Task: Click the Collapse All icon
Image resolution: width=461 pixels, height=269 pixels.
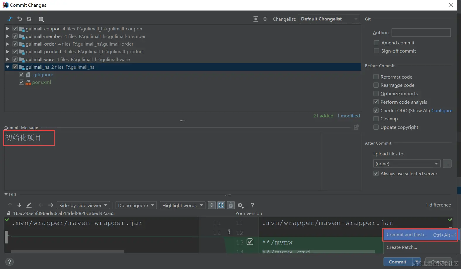Action: pos(265,19)
